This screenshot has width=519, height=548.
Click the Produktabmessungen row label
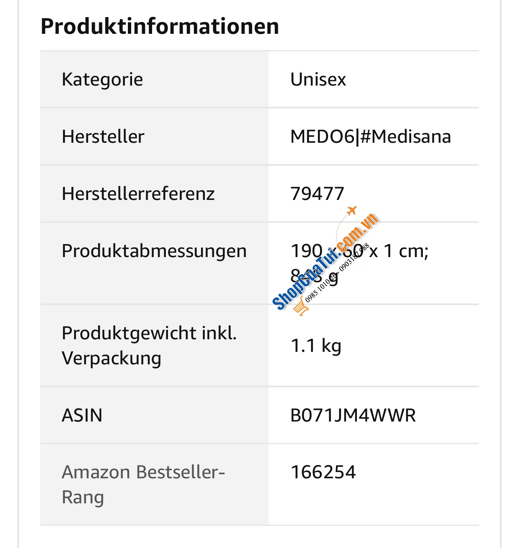(x=154, y=251)
